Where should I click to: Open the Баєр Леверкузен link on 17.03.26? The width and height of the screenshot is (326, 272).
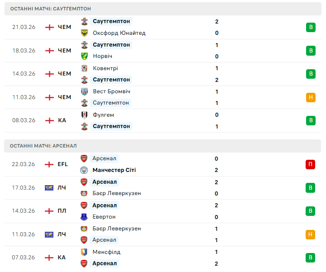(x=117, y=193)
